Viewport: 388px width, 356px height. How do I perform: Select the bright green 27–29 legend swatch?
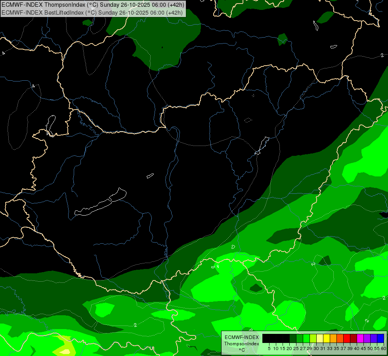(306, 338)
